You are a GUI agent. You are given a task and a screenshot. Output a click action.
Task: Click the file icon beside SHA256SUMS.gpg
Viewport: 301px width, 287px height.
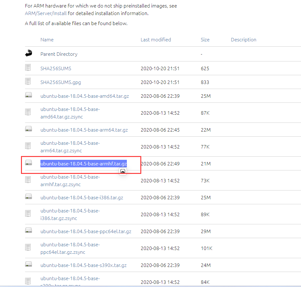(x=28, y=81)
